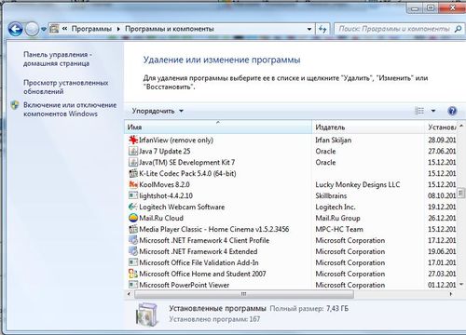Image resolution: width=466 pixels, height=335 pixels.
Task: Click total size 7,43 ГБ text
Action: 337,309
